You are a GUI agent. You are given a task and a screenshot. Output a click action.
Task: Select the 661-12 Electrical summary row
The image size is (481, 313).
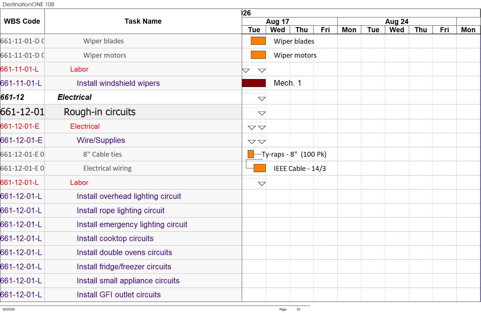(121, 97)
